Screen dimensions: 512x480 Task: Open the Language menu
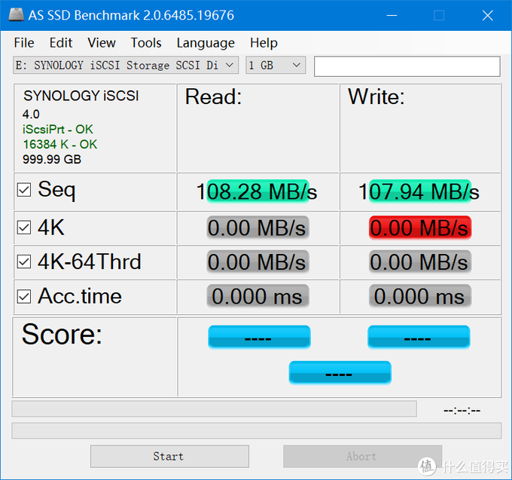tap(206, 43)
